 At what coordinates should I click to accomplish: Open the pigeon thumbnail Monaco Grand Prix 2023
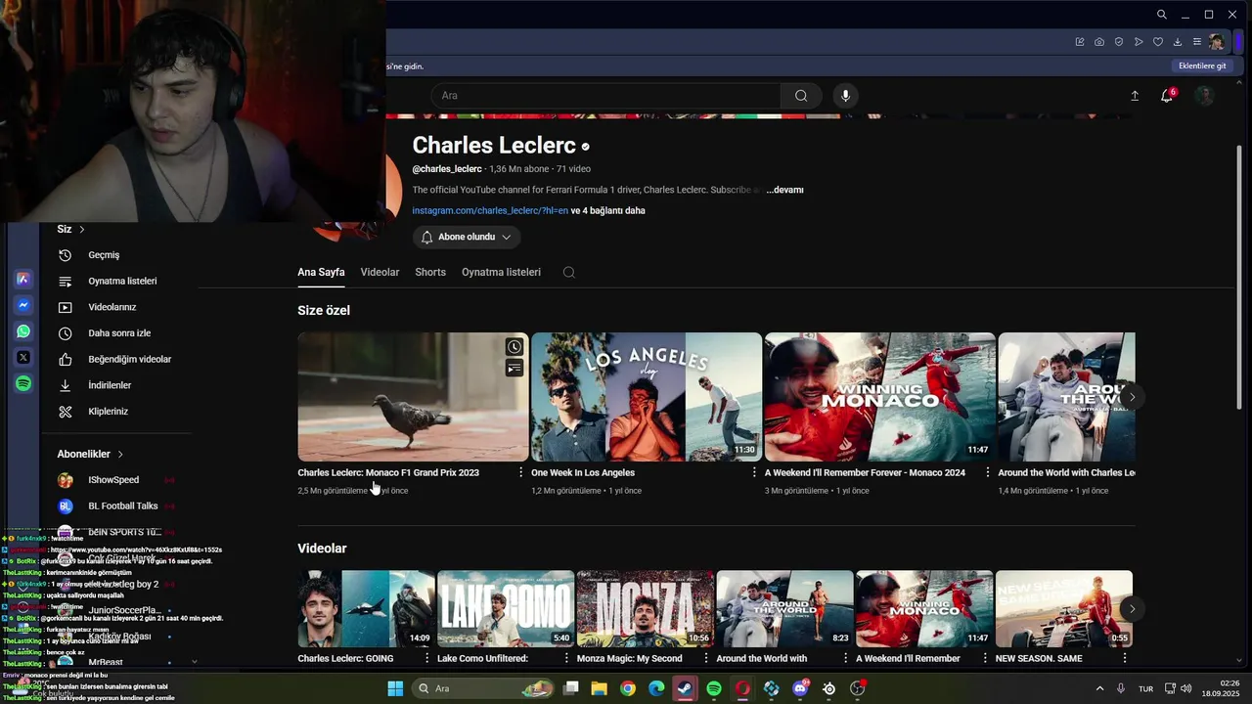point(413,396)
